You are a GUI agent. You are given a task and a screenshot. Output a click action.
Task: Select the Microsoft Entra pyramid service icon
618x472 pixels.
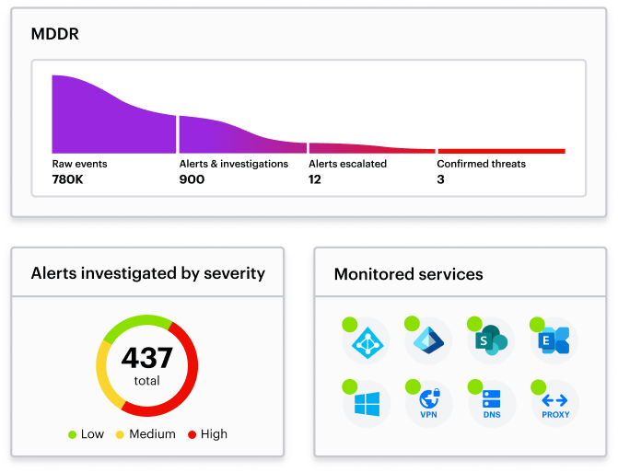click(429, 340)
